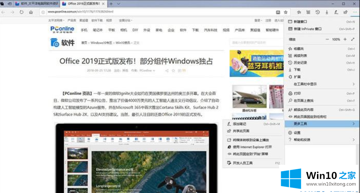
Task: Click the Share toolbar icon
Action: pos(346,12)
